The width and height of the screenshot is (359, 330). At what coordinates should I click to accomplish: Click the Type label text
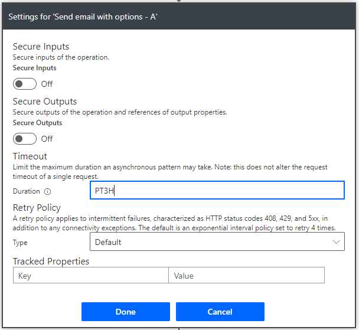20,243
